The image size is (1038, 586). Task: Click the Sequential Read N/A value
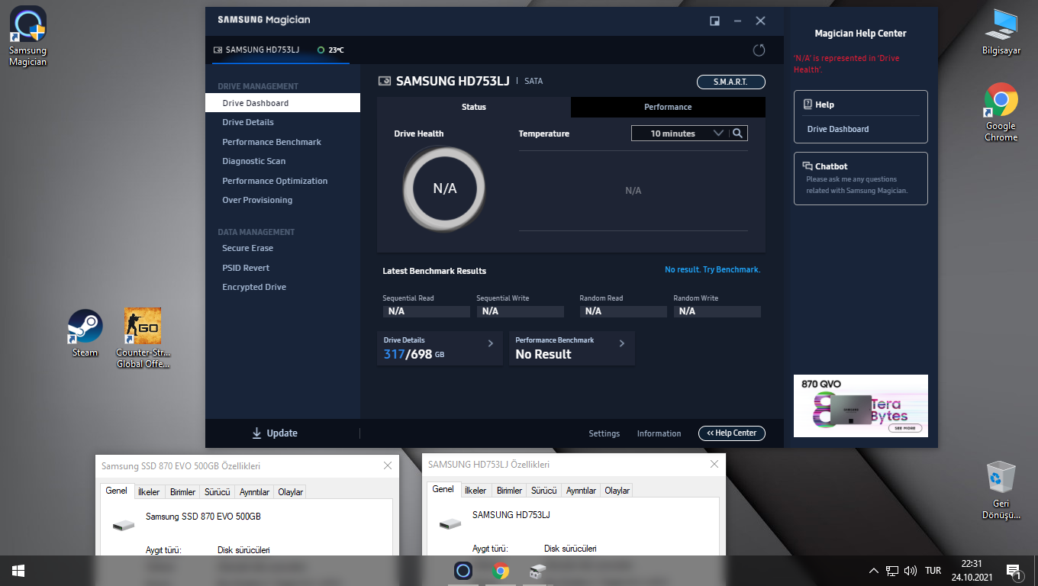click(426, 311)
